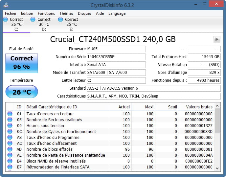Click the serial number field 1404039CB55F
This screenshot has width=226, height=177.
(x=116, y=56)
